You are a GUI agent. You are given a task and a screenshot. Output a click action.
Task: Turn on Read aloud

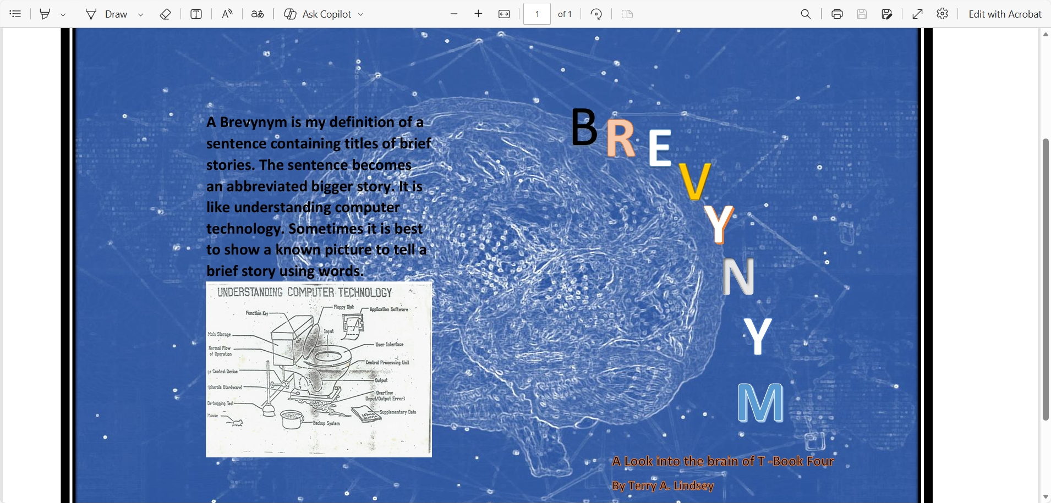tap(227, 14)
